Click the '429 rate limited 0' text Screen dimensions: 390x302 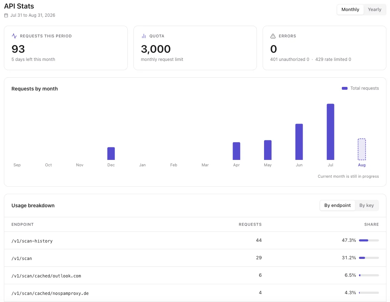pyautogui.click(x=333, y=59)
